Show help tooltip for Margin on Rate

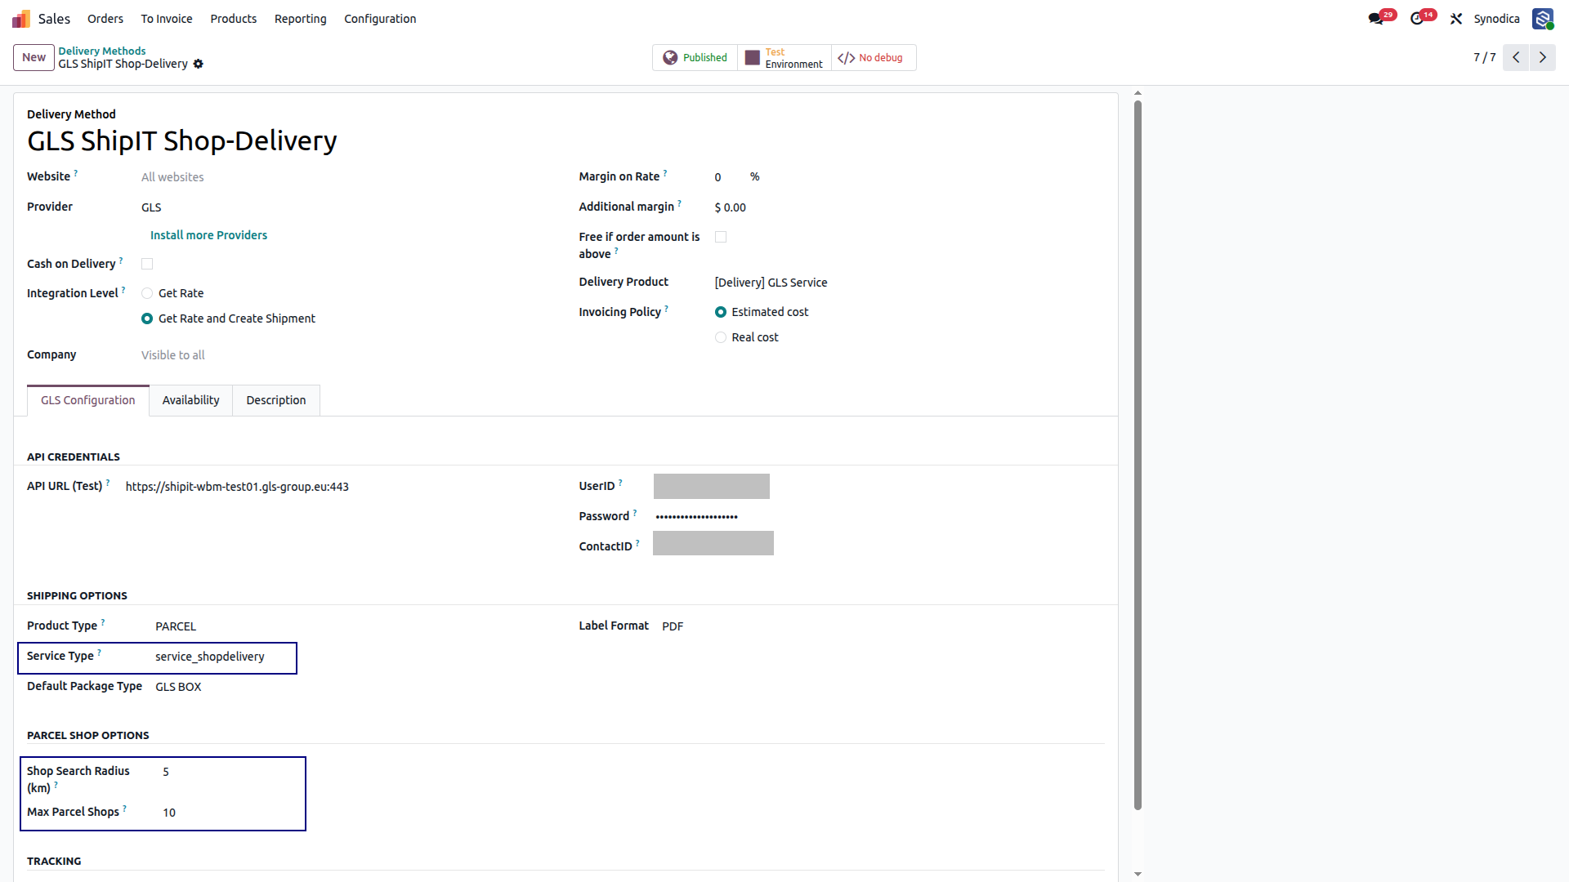coord(665,173)
